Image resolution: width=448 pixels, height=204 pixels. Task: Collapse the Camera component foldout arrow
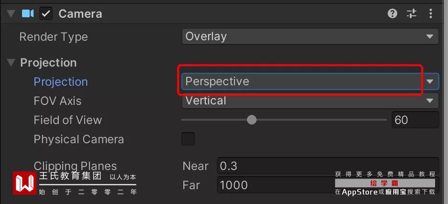pos(11,14)
